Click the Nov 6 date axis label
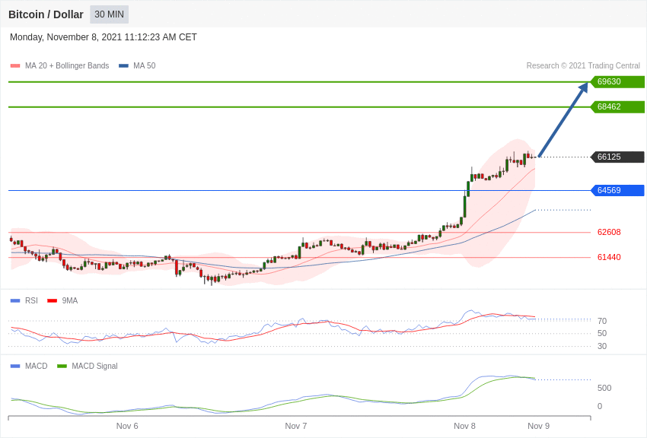 tap(127, 426)
